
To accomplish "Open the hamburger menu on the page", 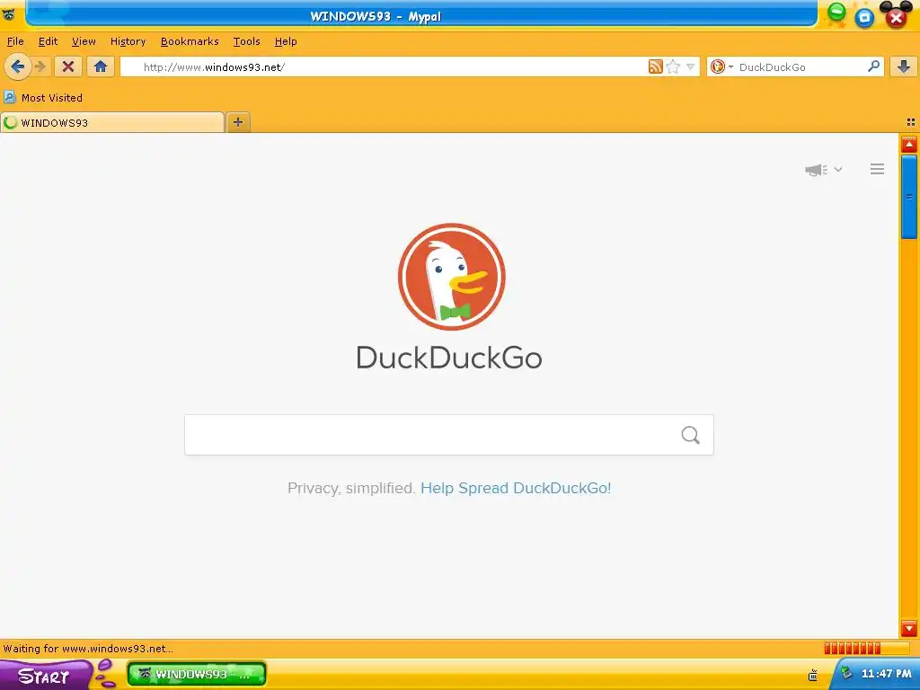I will point(877,169).
